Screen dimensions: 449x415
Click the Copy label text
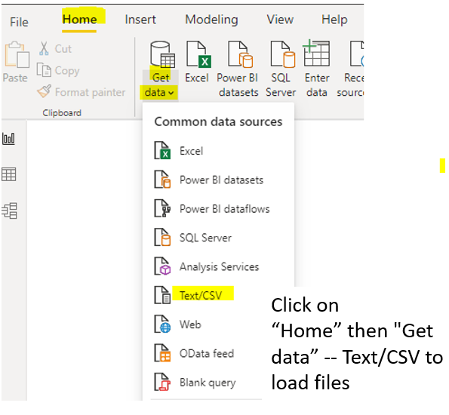(67, 71)
